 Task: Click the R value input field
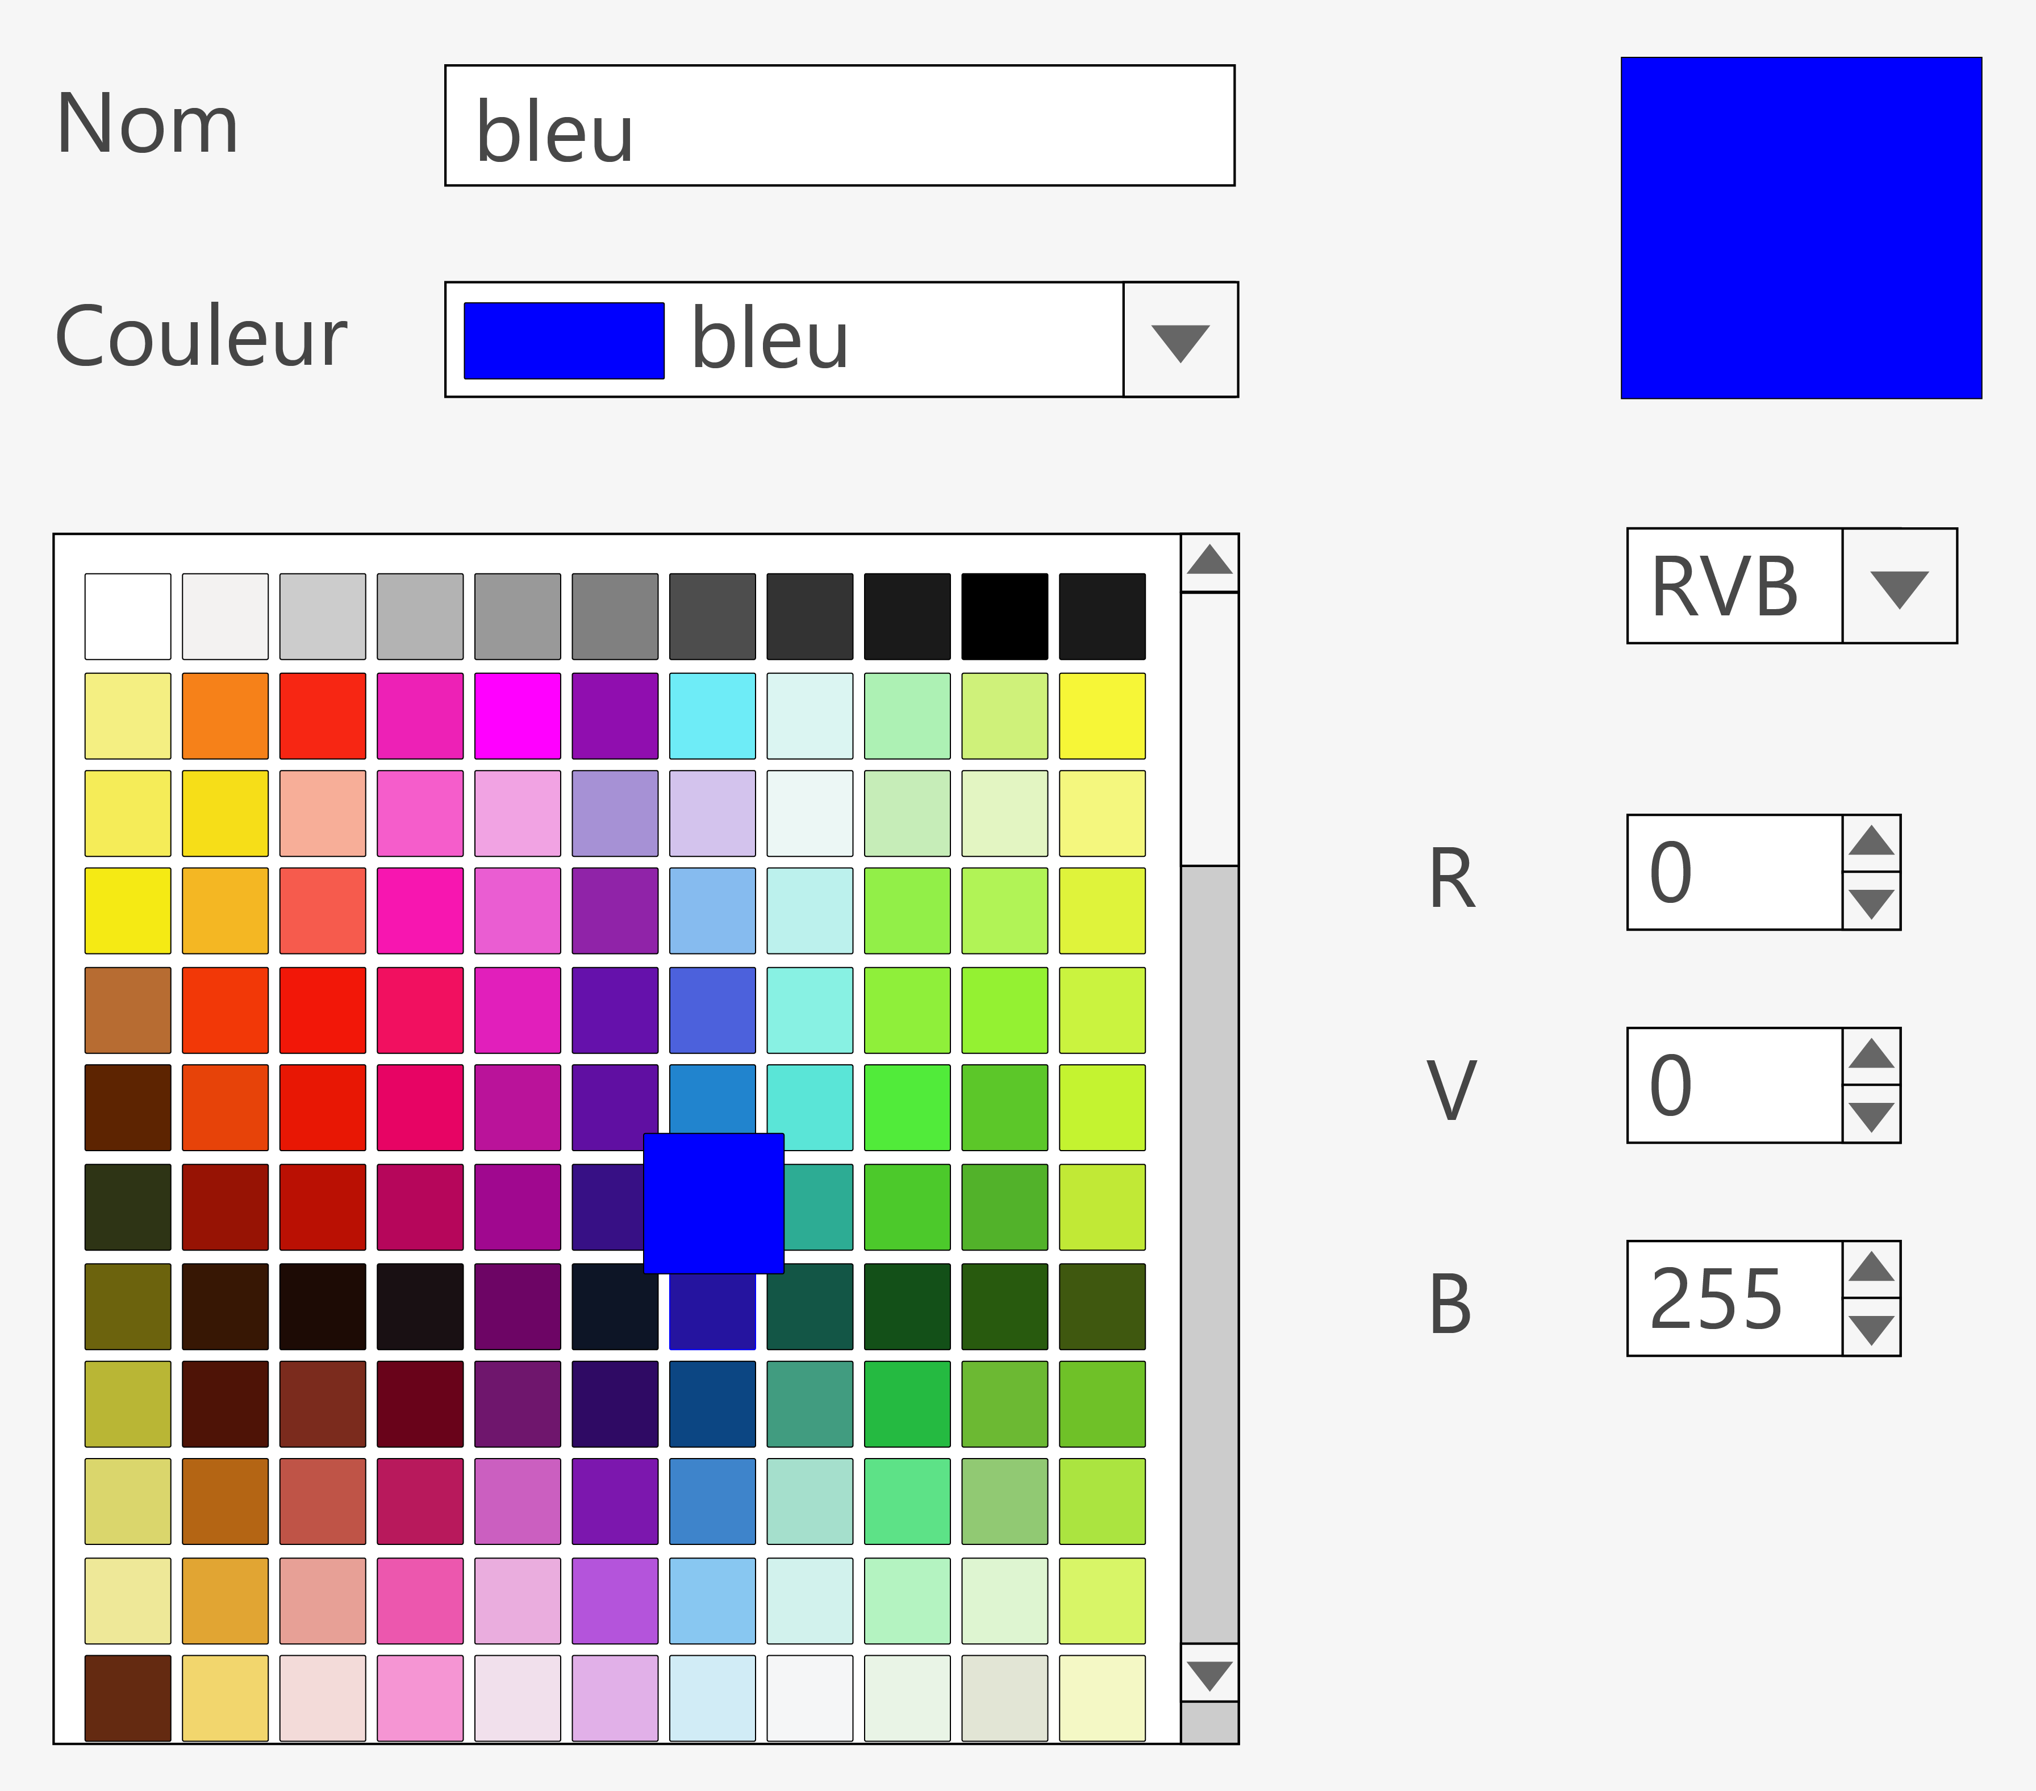pos(1733,873)
